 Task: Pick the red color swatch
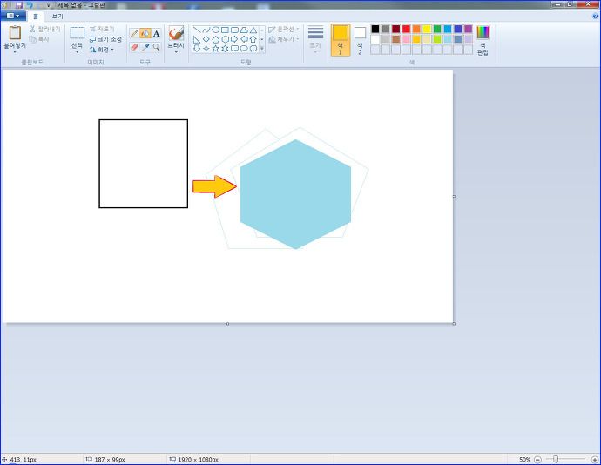click(406, 29)
